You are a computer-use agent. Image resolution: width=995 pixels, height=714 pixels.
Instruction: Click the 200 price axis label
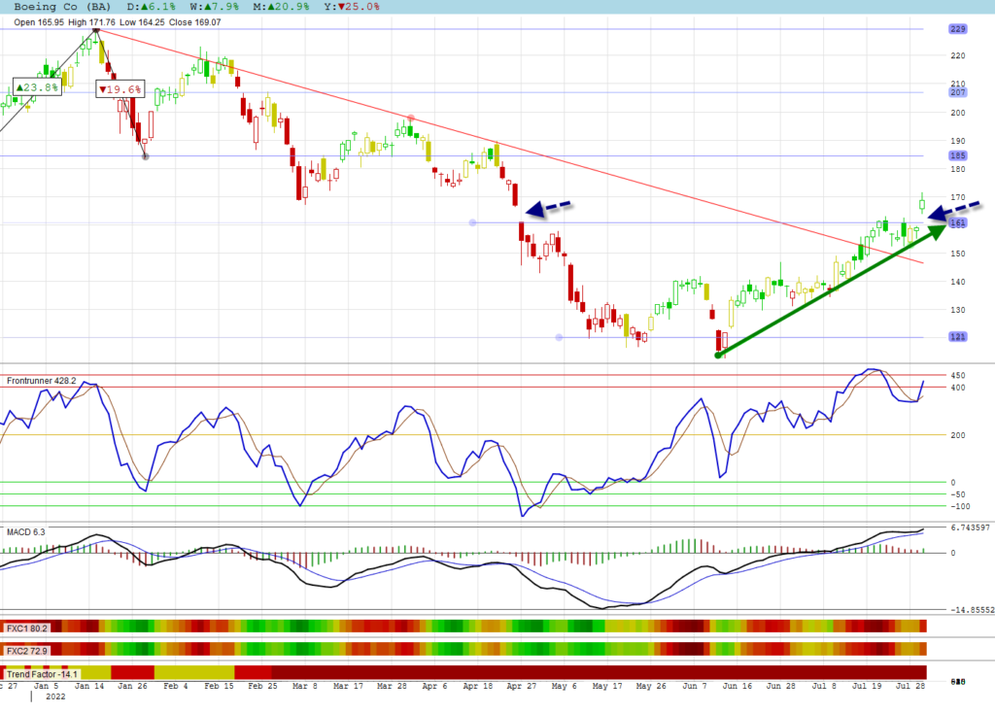957,113
